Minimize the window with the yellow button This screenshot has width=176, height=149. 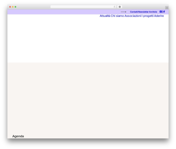[13, 7]
